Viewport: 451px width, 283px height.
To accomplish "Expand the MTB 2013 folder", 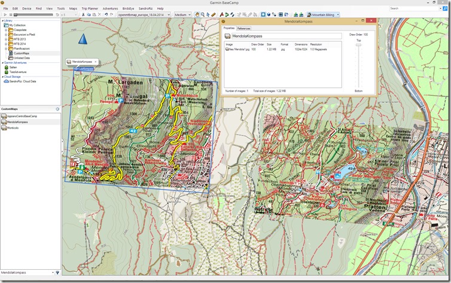I will coord(6,39).
